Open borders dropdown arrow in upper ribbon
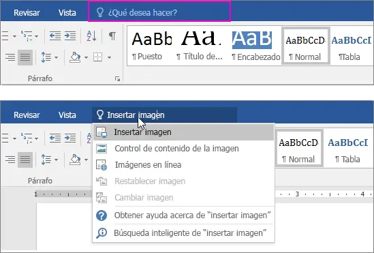 tap(109, 57)
